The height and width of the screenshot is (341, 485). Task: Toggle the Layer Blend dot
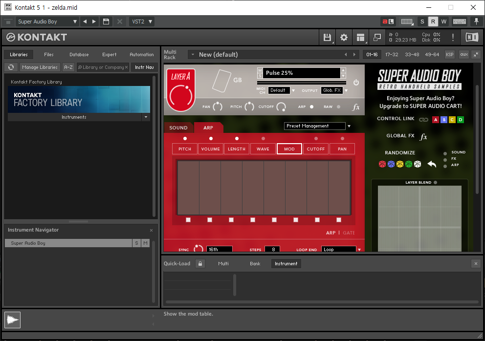(435, 182)
